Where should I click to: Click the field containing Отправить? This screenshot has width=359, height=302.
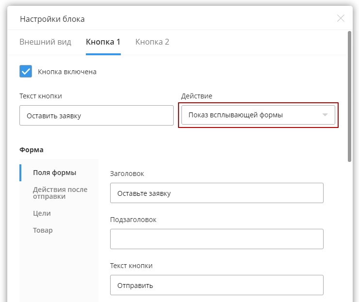point(216,285)
